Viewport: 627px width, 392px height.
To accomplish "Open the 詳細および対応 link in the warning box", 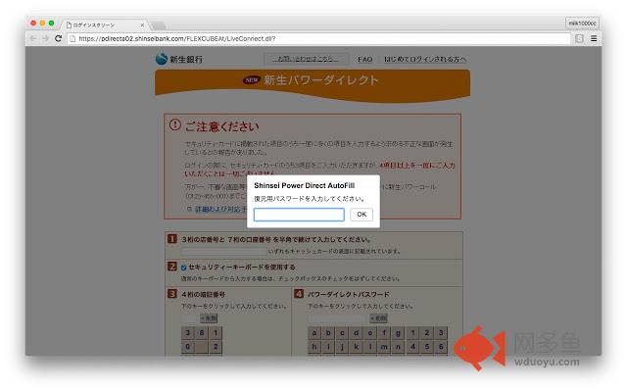I will coord(221,209).
